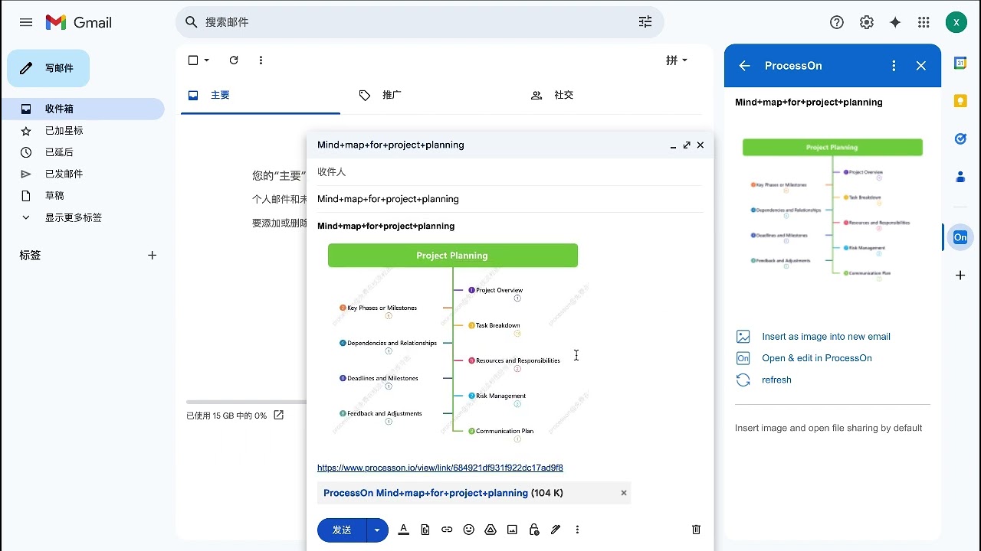Insert an emoji into the email

(x=469, y=530)
